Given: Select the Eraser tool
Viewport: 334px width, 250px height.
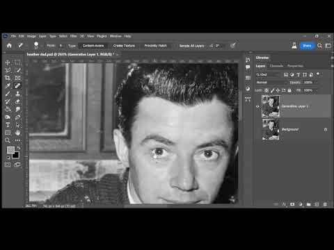Looking at the screenshot, I should coord(17,101).
